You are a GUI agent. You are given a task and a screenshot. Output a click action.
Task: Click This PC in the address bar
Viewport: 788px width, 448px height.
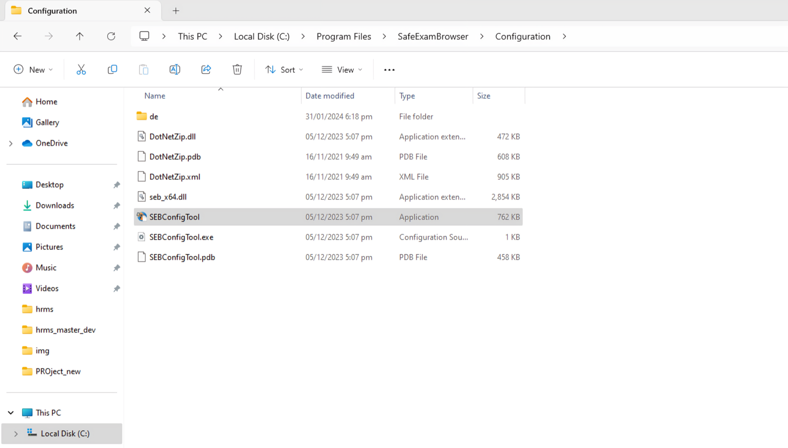tap(192, 36)
